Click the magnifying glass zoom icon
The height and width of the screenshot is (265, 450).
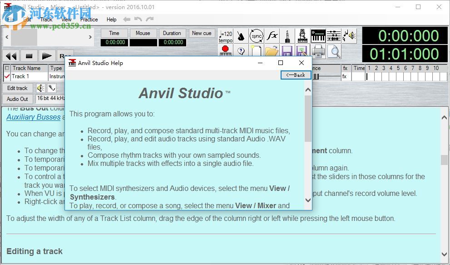click(334, 51)
